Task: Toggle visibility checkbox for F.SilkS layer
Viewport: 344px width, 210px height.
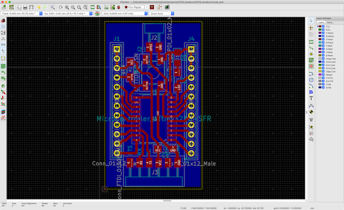Action: pyautogui.click(x=323, y=46)
